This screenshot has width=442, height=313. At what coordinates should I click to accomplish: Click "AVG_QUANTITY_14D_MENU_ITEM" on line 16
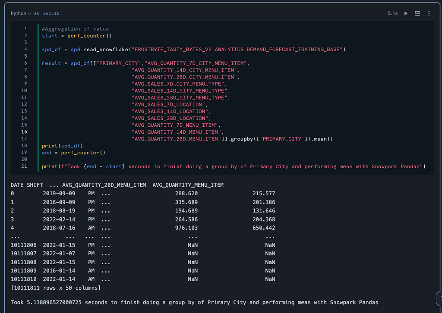click(x=176, y=132)
